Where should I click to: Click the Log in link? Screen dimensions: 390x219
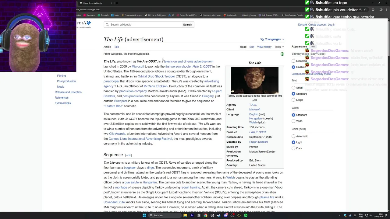pyautogui.click(x=331, y=25)
